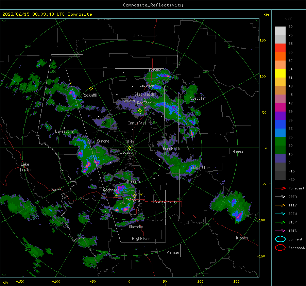This screenshot has height=286, width=306.
Task: Select the orange 60-57 dBZ color band
Action: click(x=280, y=56)
